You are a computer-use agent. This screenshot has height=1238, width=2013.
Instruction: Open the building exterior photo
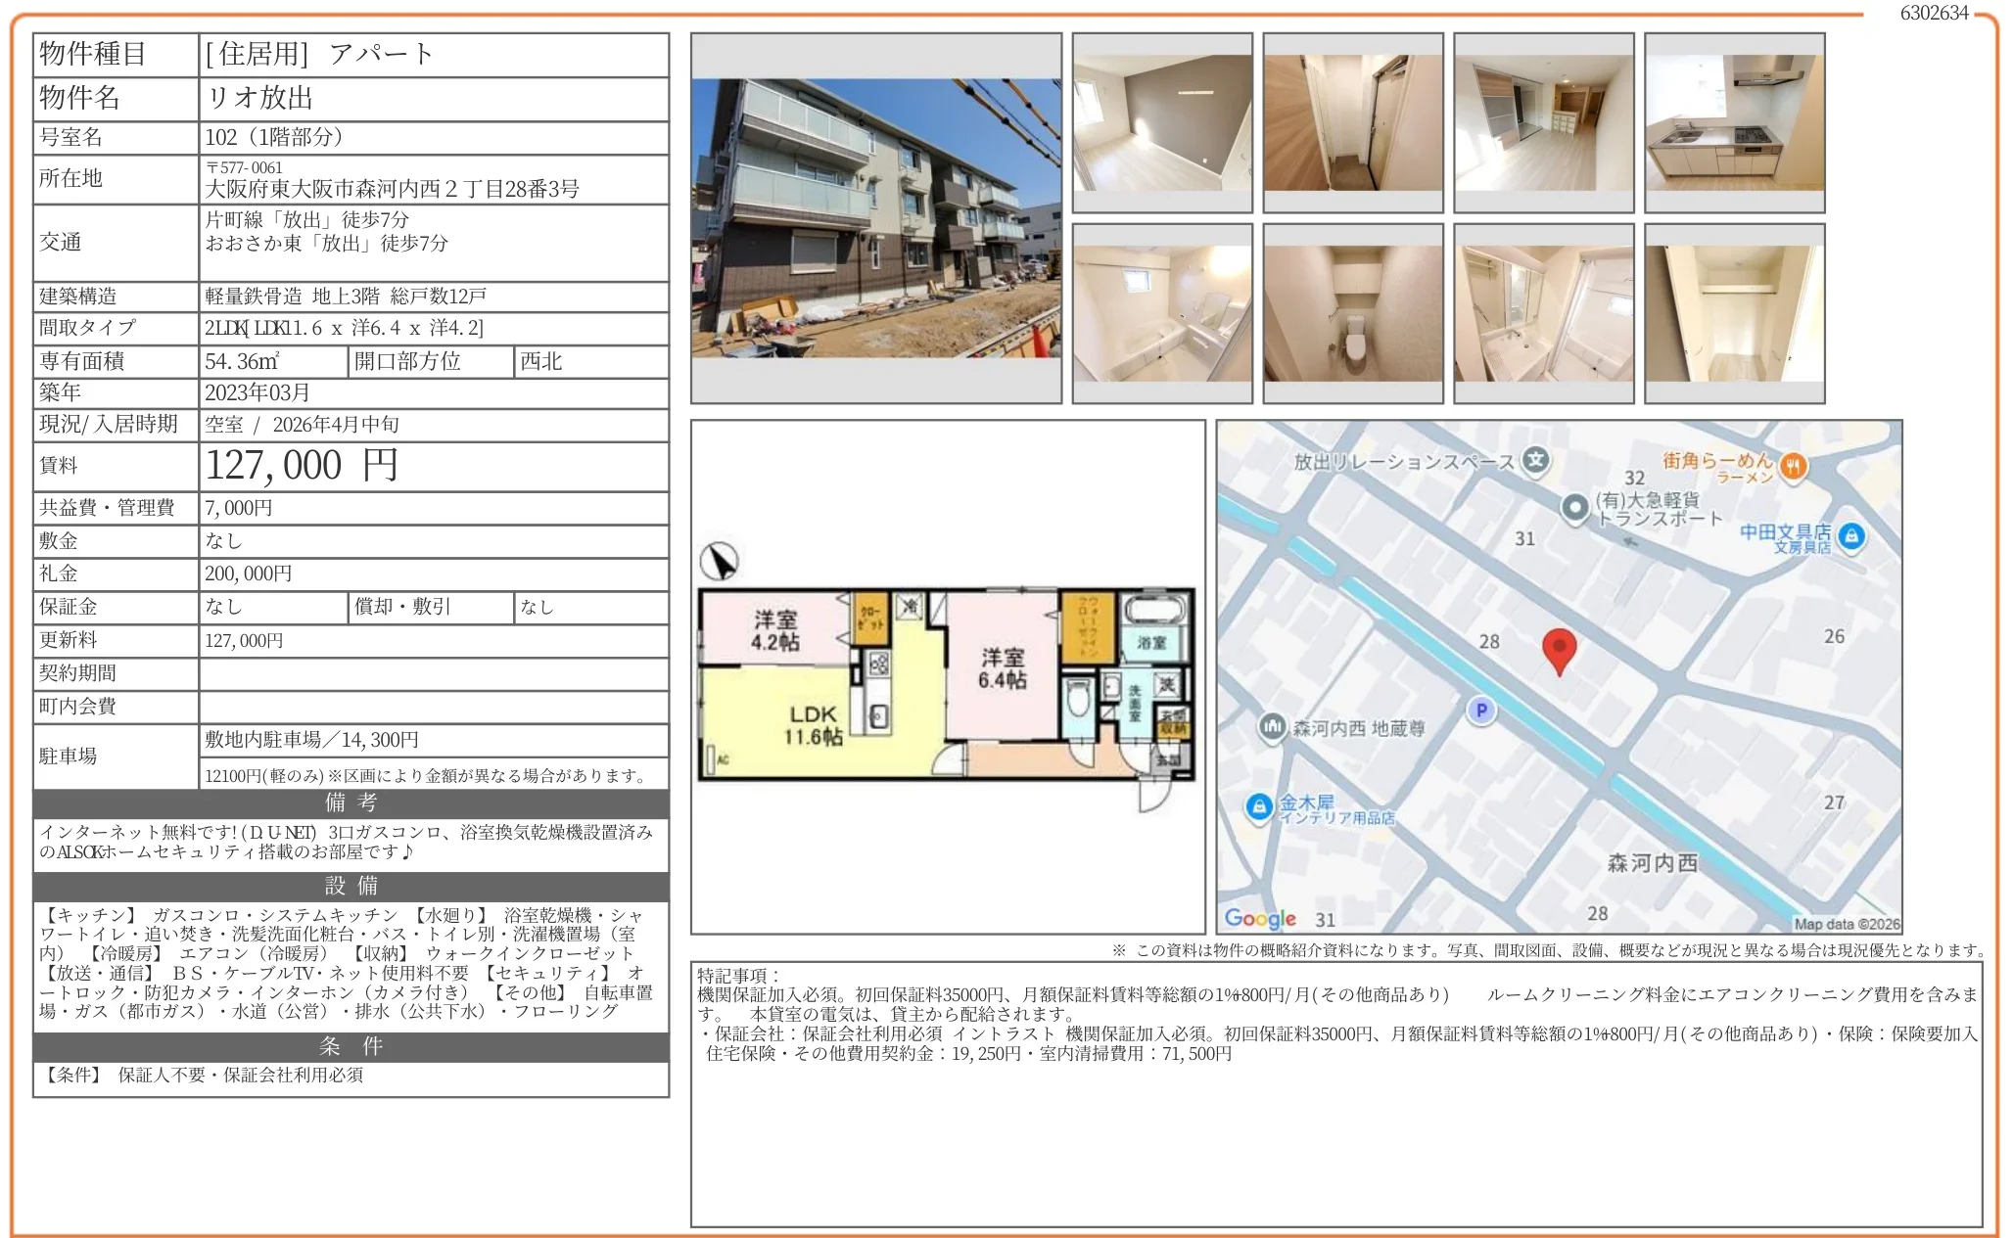click(x=875, y=218)
